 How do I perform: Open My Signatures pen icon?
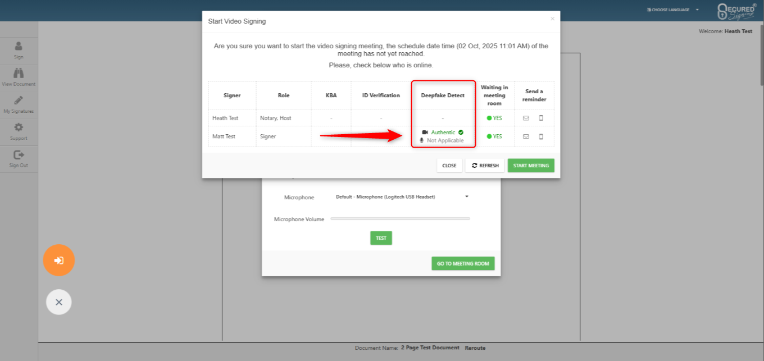tap(19, 100)
